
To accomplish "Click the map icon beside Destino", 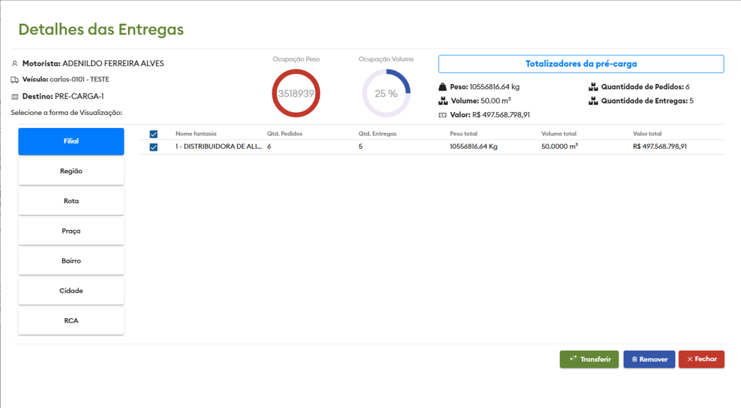I will (14, 97).
